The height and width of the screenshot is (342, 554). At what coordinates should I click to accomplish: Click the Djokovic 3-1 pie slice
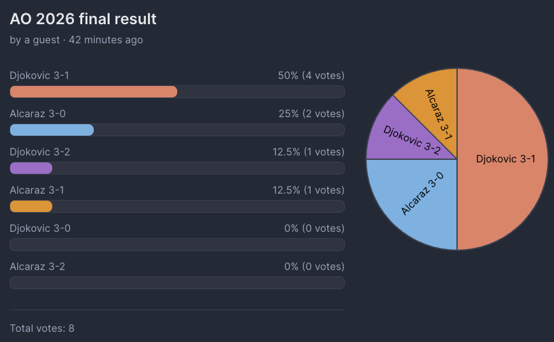[504, 159]
